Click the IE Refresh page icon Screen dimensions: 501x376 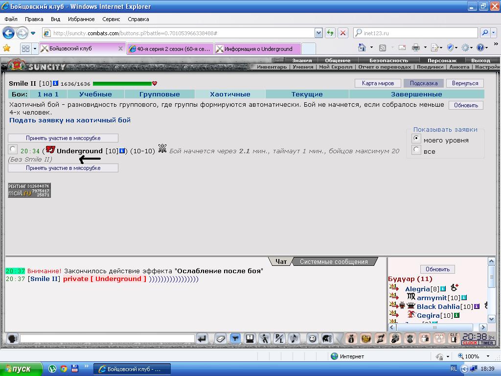(x=330, y=33)
